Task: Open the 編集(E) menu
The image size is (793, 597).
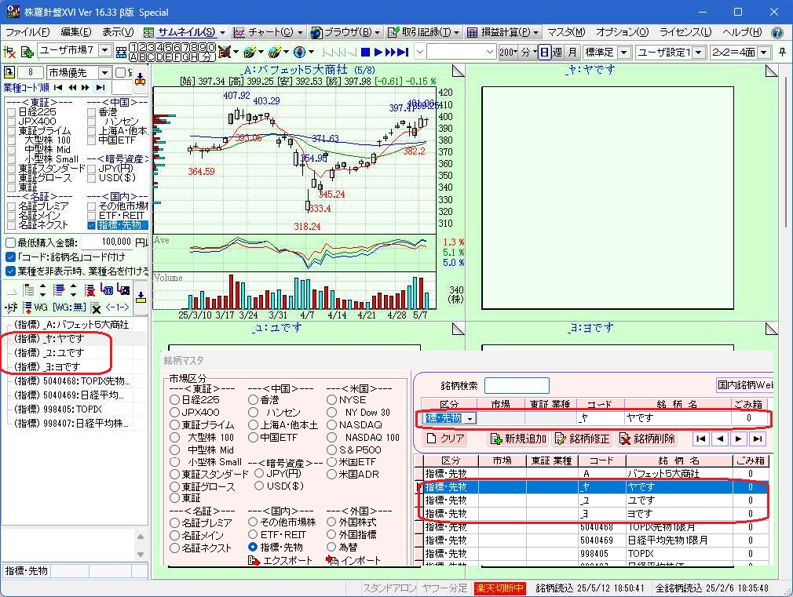Action: tap(76, 32)
